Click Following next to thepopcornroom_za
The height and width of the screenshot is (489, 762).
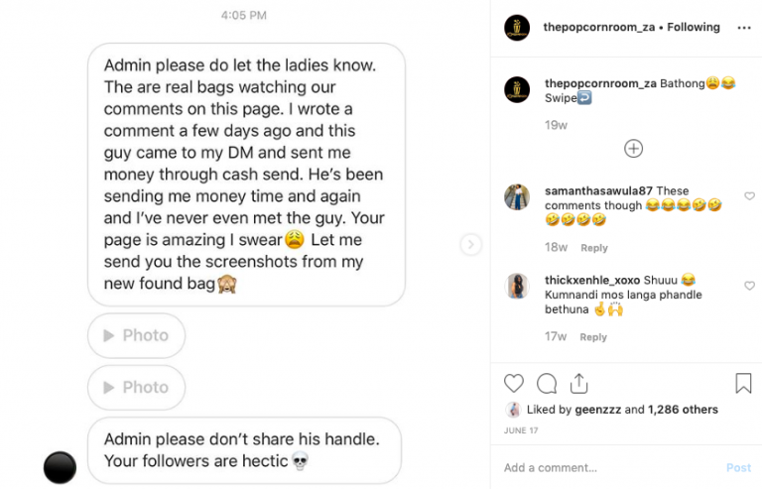tap(694, 27)
